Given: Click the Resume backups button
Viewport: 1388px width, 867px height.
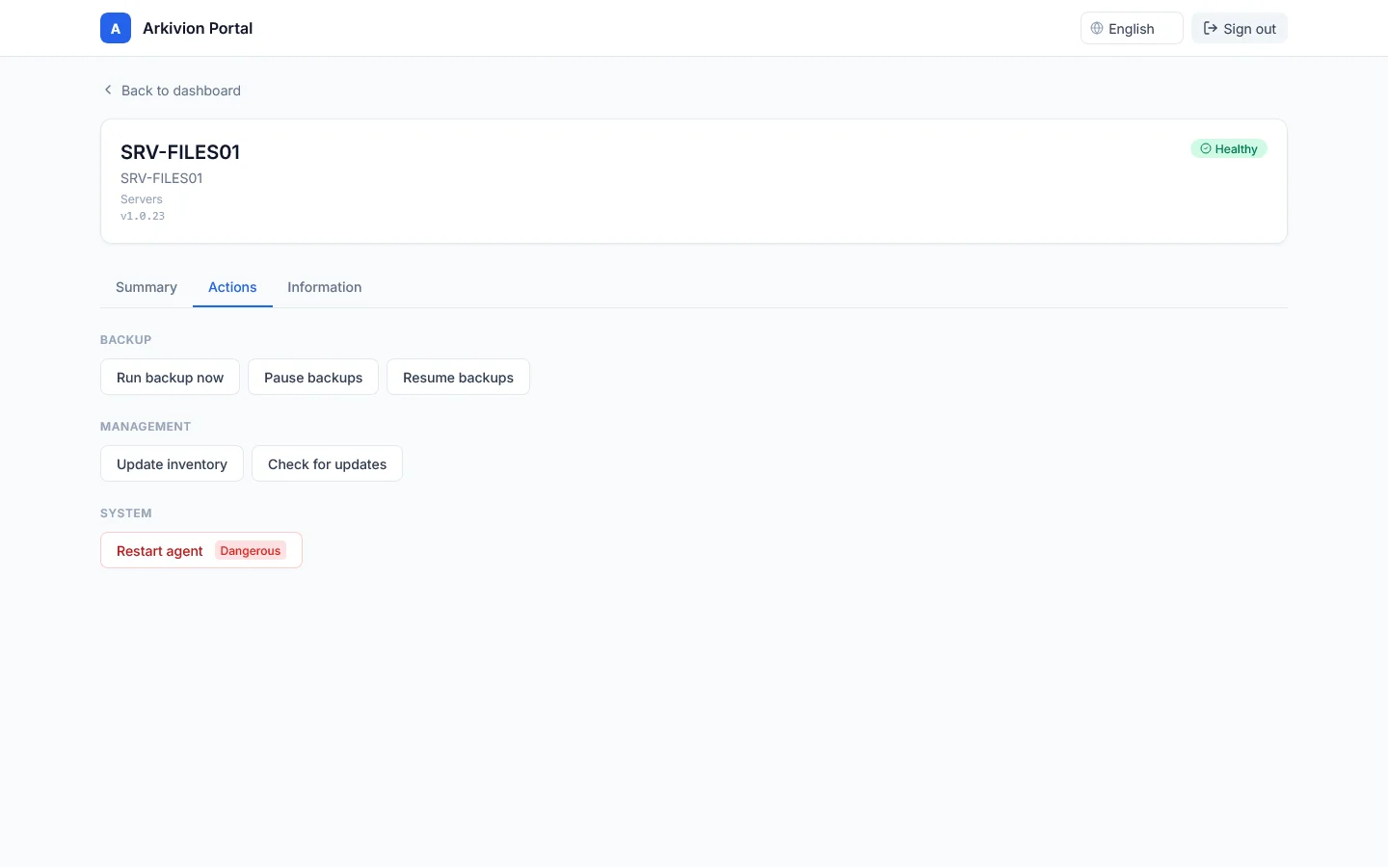Looking at the screenshot, I should tap(458, 377).
